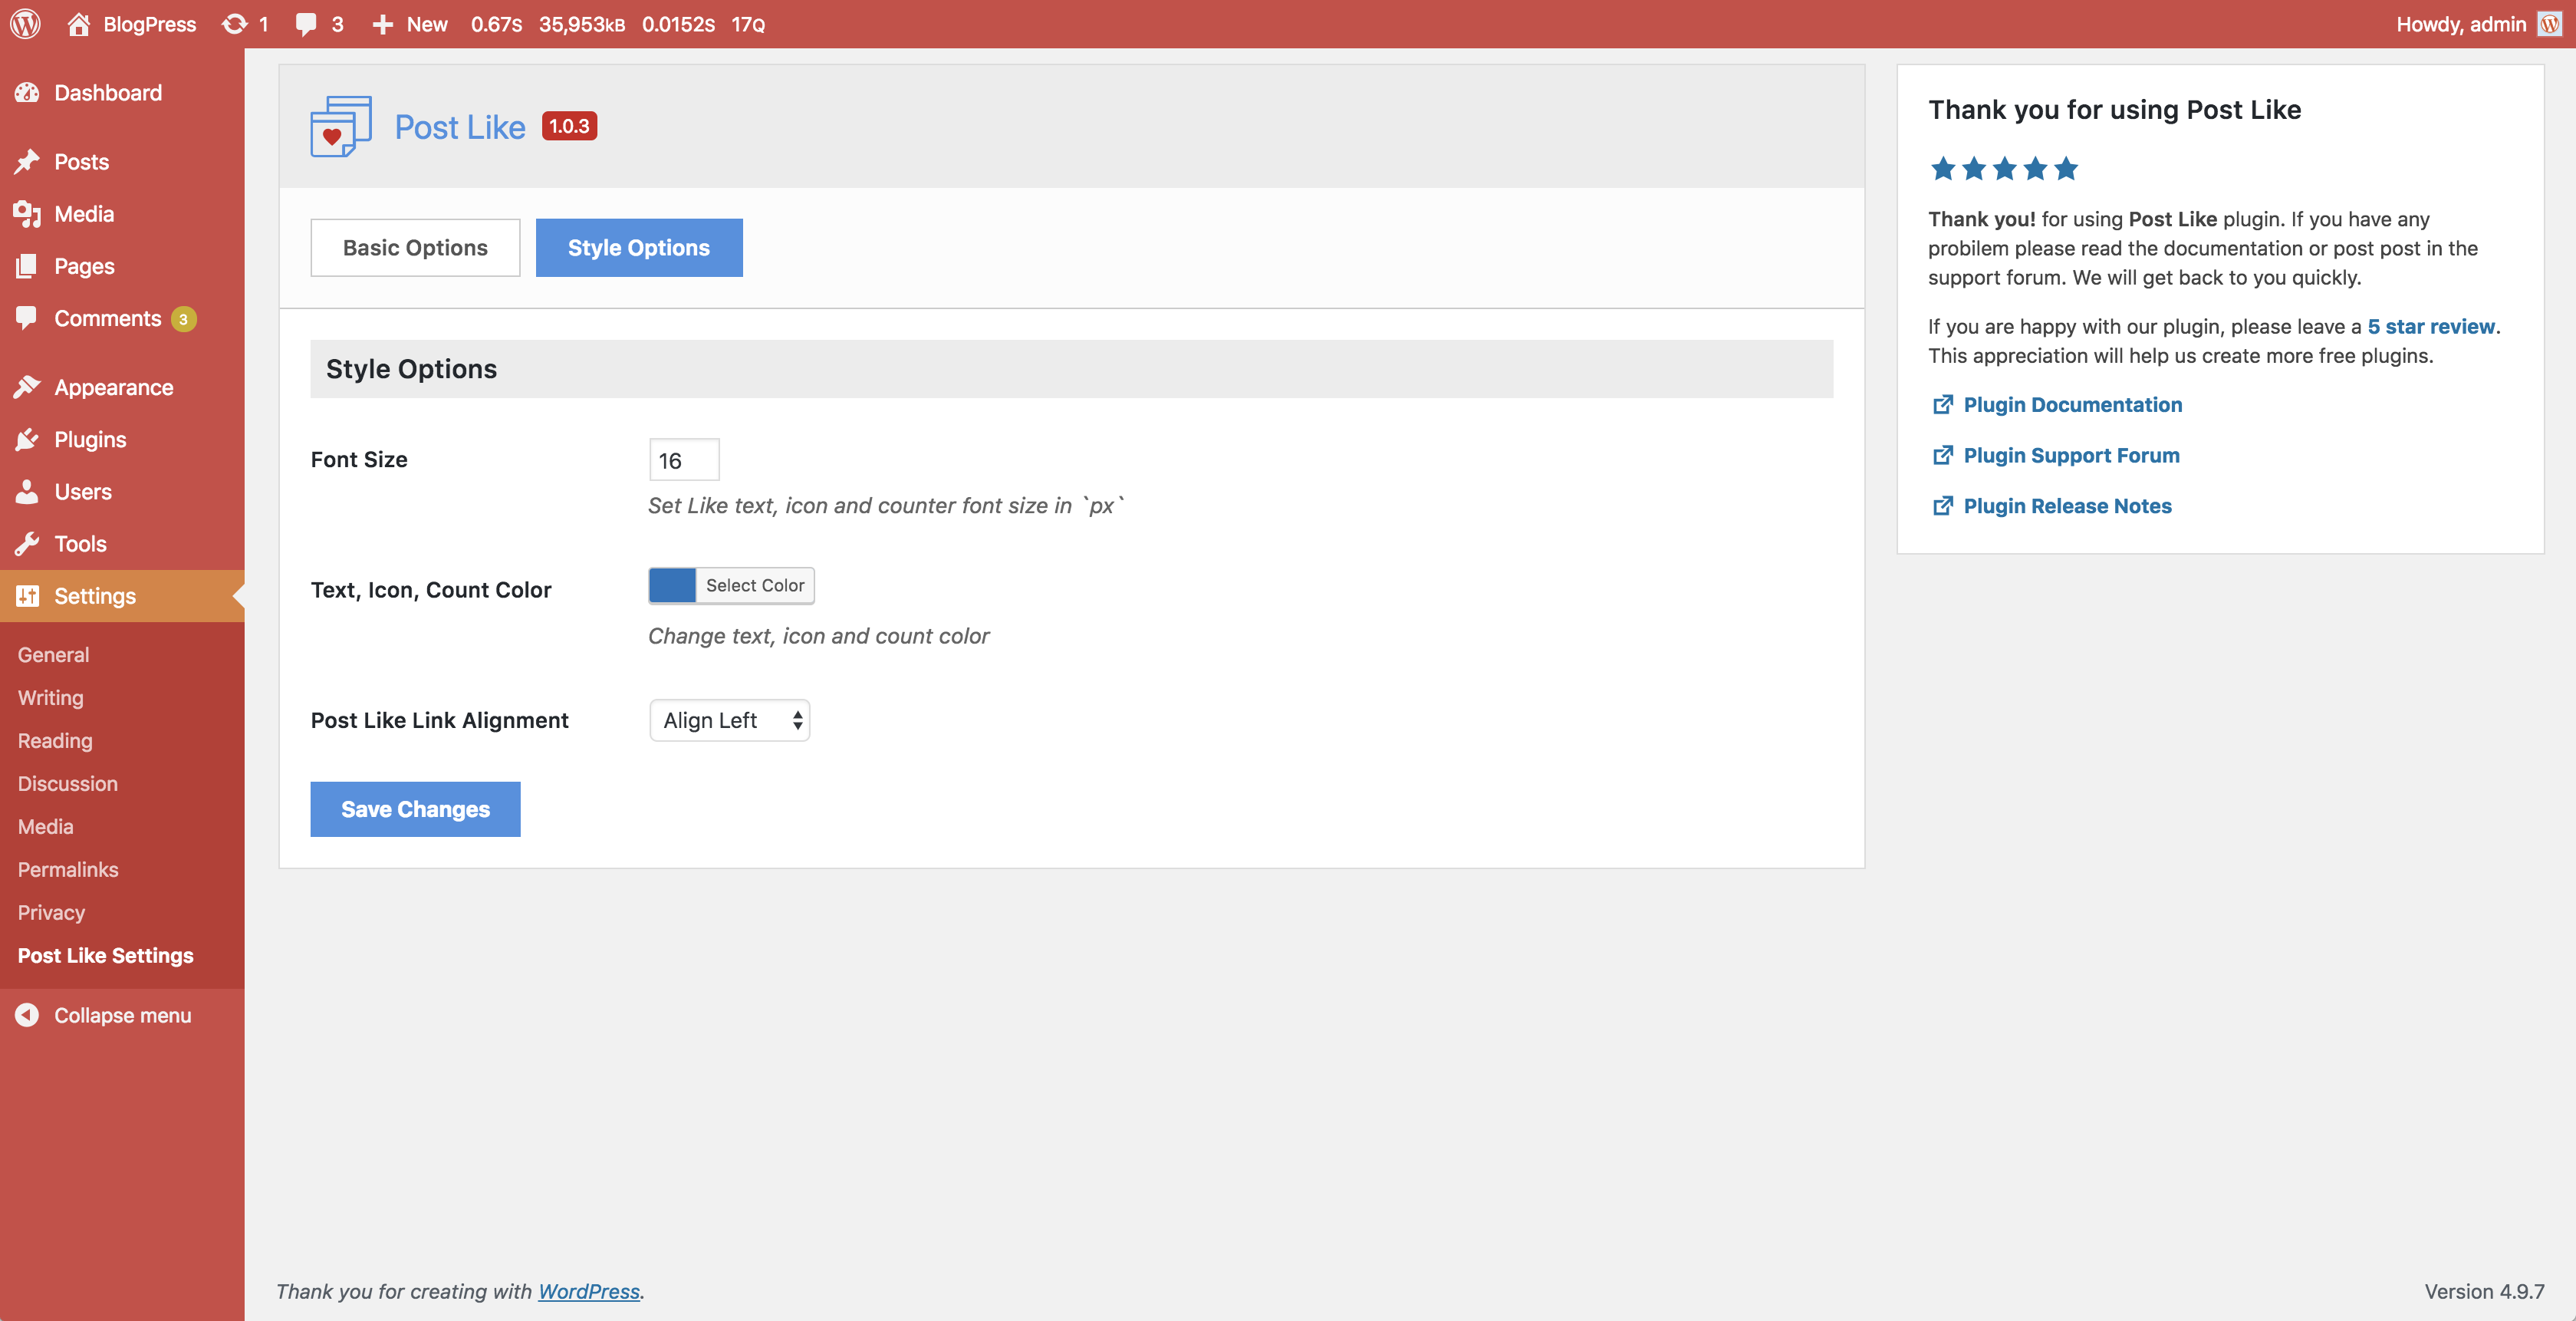Open Media settings submenu item
Screen dimensions: 2576x1321
pos(46,827)
